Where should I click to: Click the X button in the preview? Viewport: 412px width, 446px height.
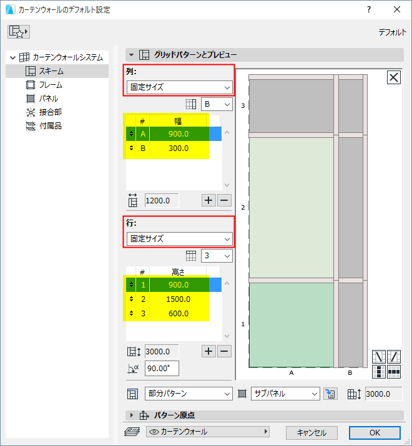click(394, 77)
